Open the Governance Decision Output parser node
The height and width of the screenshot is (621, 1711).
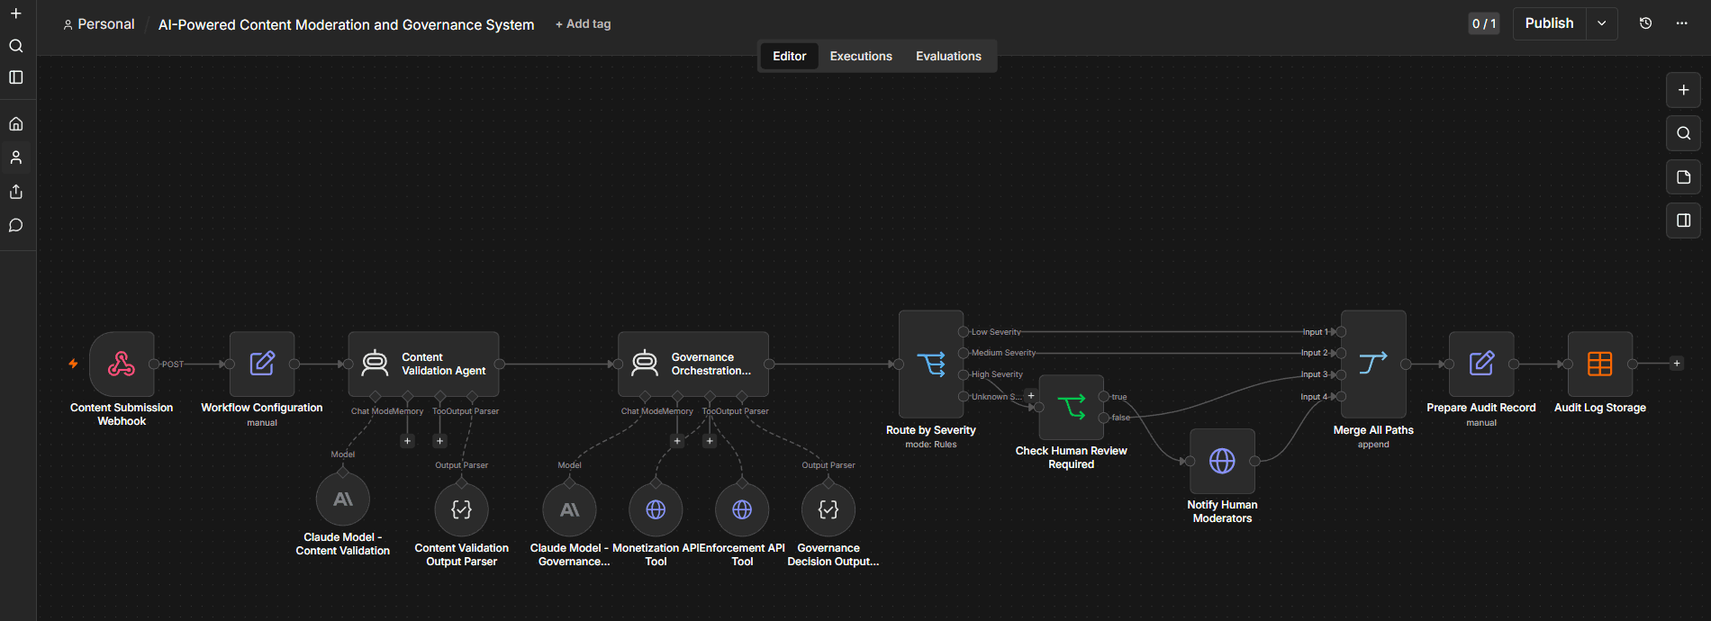[x=828, y=509]
